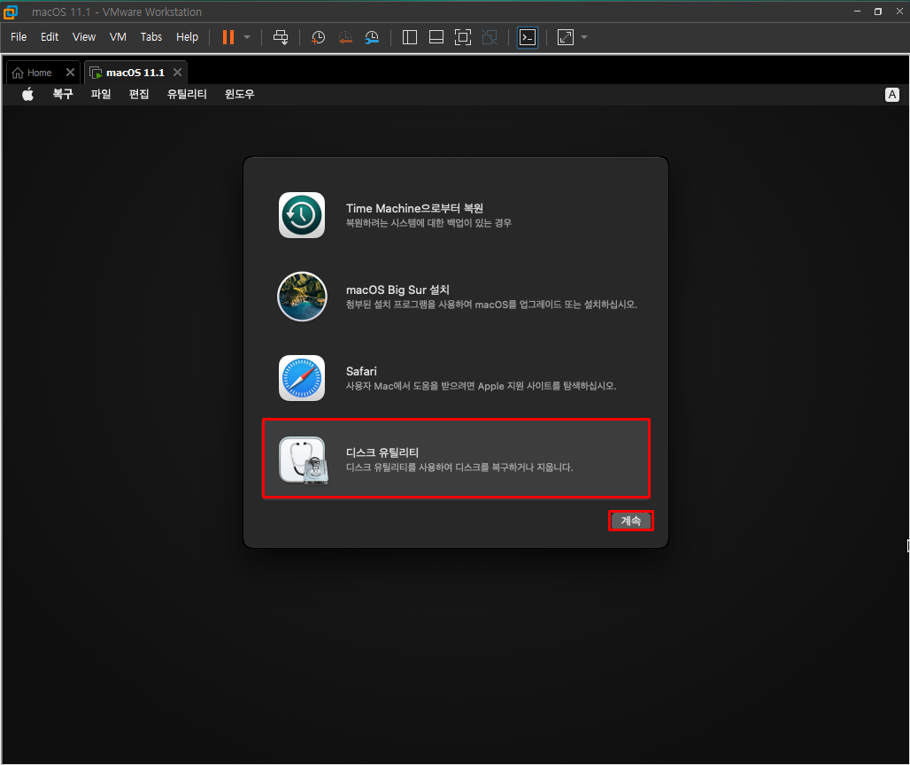Viewport: 910px width, 765px height.
Task: Send Ctrl+Alt+Del to the VM
Action: pos(281,37)
